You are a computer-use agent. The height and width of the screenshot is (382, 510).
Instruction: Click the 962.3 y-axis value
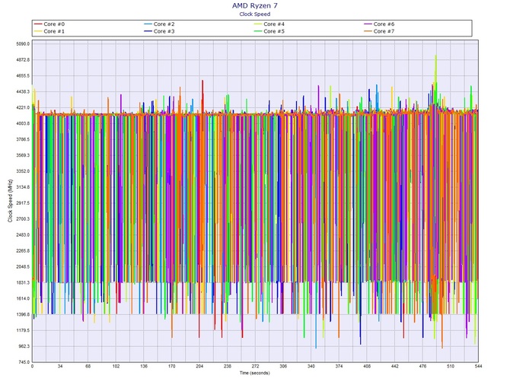(x=24, y=346)
